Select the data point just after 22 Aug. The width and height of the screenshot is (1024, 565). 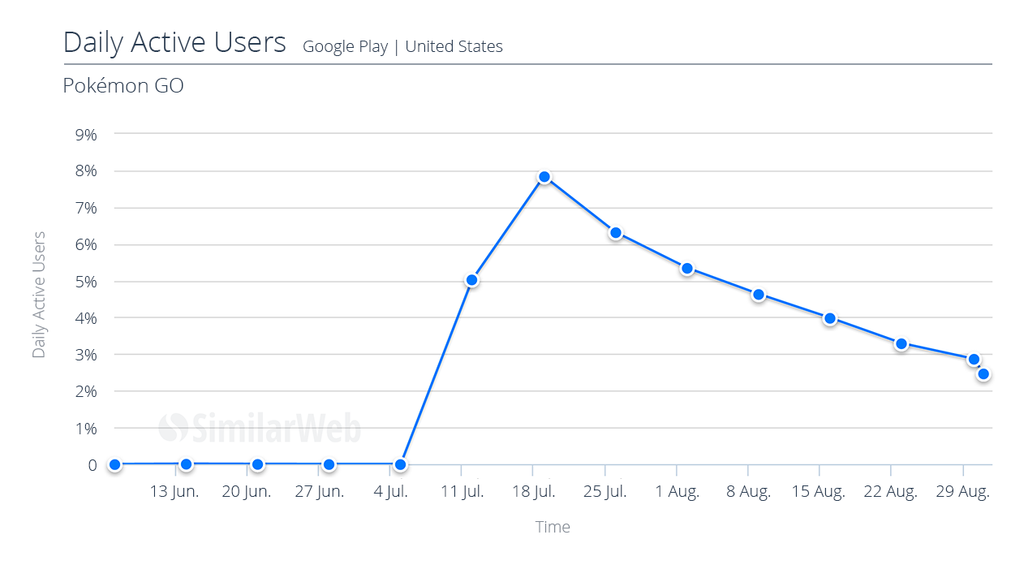click(901, 344)
